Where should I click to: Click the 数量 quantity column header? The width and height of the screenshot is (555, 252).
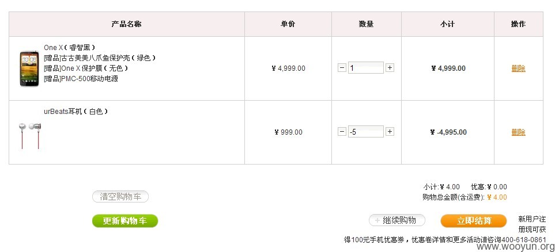(x=367, y=24)
